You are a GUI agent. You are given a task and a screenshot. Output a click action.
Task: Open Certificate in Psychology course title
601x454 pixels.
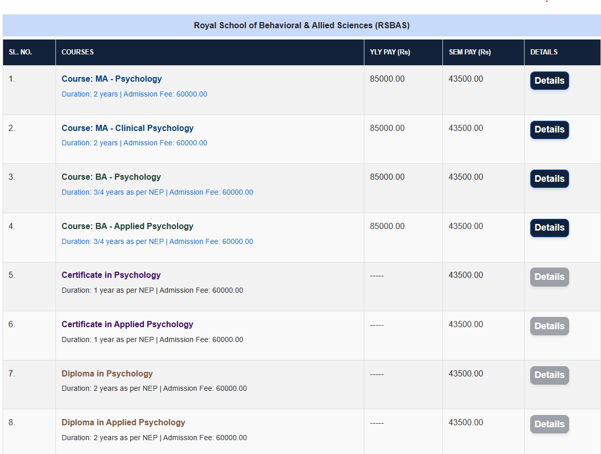coord(111,275)
